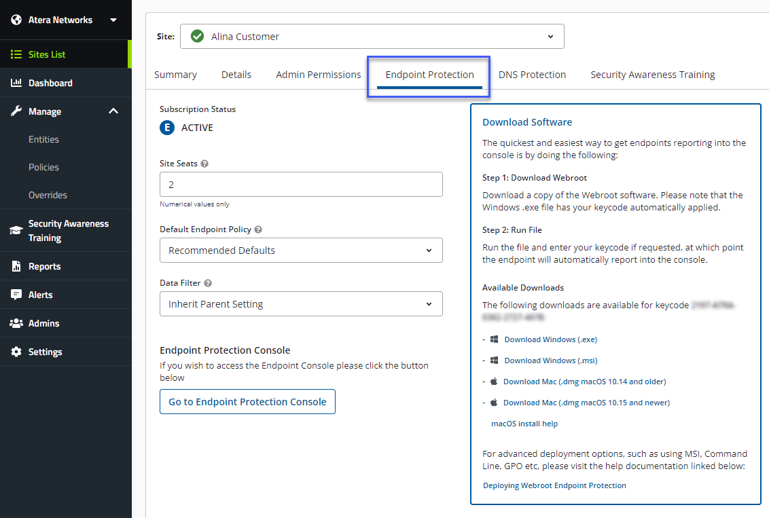Click Go to Endpoint Protection Console button

click(x=247, y=402)
